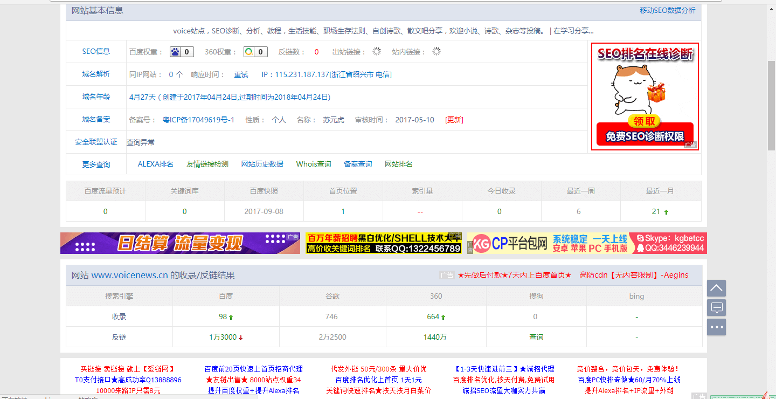Click Baidu 收录 value 98
Image resolution: width=776 pixels, height=399 pixels.
[x=223, y=317]
